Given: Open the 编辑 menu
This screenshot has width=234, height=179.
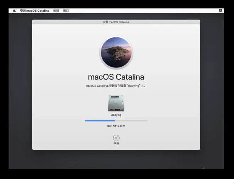Looking at the screenshot, I should [x=56, y=11].
